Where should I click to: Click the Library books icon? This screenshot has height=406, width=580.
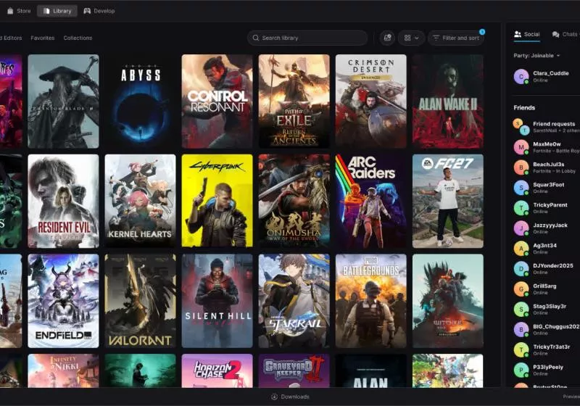pyautogui.click(x=46, y=11)
